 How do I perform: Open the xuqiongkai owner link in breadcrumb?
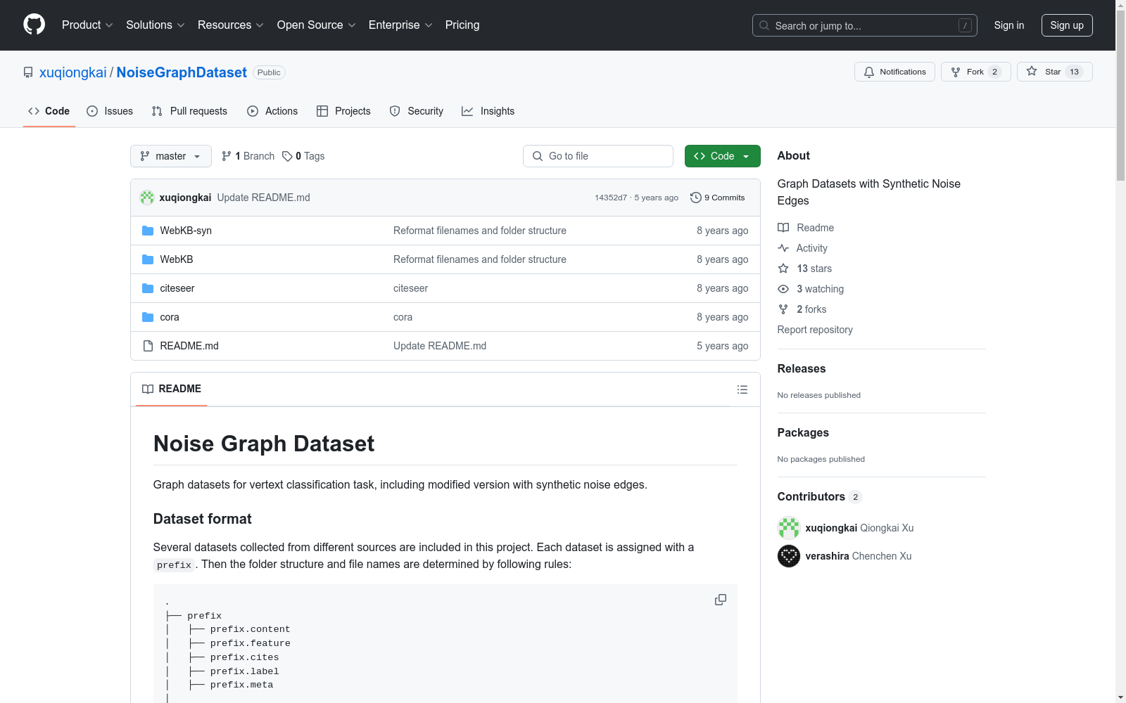point(73,72)
